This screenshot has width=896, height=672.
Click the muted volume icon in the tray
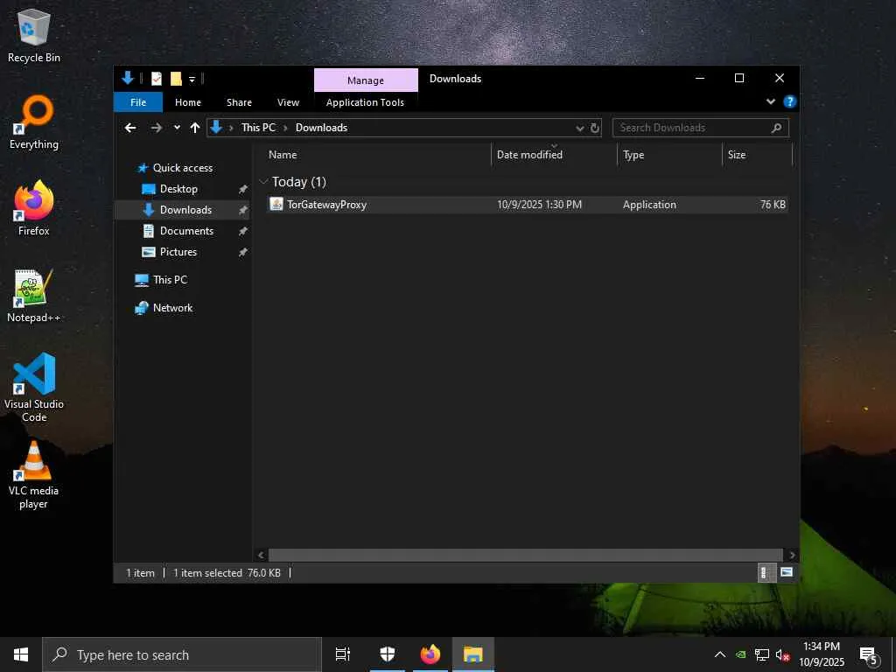782,654
